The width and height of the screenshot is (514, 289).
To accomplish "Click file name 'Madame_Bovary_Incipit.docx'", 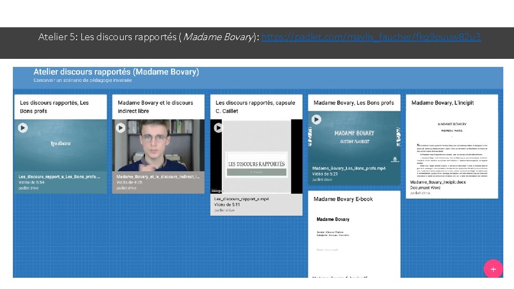I will [x=438, y=182].
